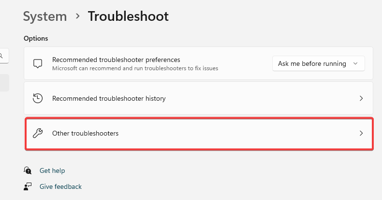Open the "Ask me before running" dropdown
The height and width of the screenshot is (200, 382).
coord(318,63)
